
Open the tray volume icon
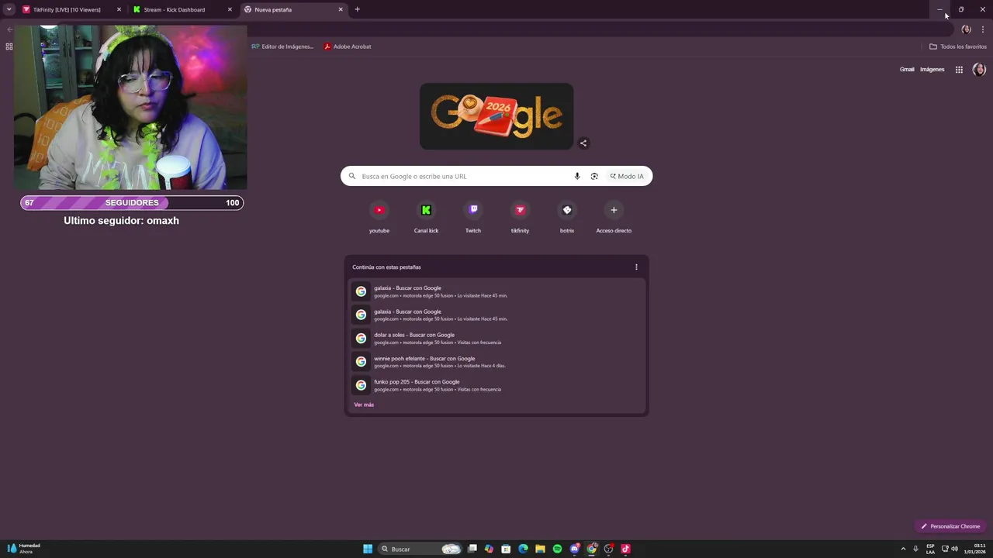[954, 549]
